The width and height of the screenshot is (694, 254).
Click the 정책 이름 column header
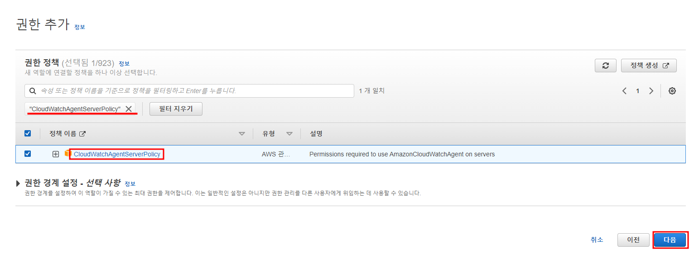click(67, 134)
